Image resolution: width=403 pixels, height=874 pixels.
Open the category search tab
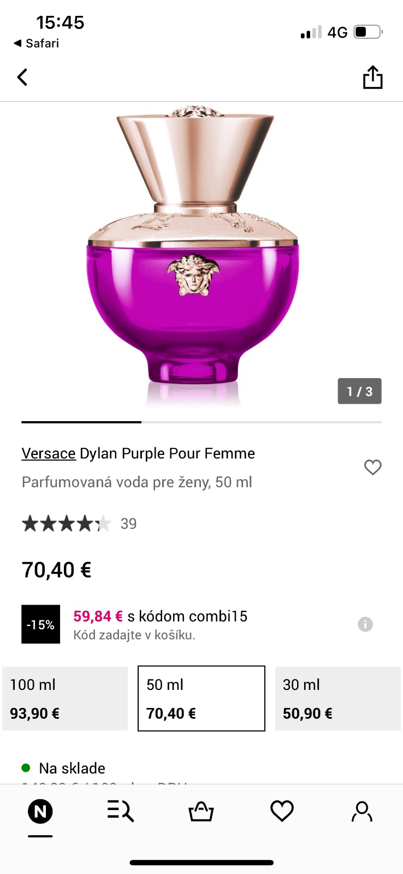point(121,811)
